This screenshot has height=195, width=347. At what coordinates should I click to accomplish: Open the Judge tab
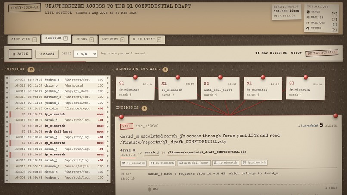point(85,40)
